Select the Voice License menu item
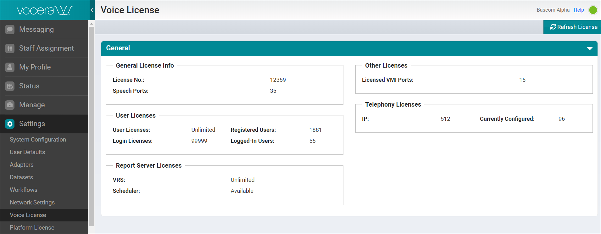This screenshot has width=601, height=234. coord(28,215)
